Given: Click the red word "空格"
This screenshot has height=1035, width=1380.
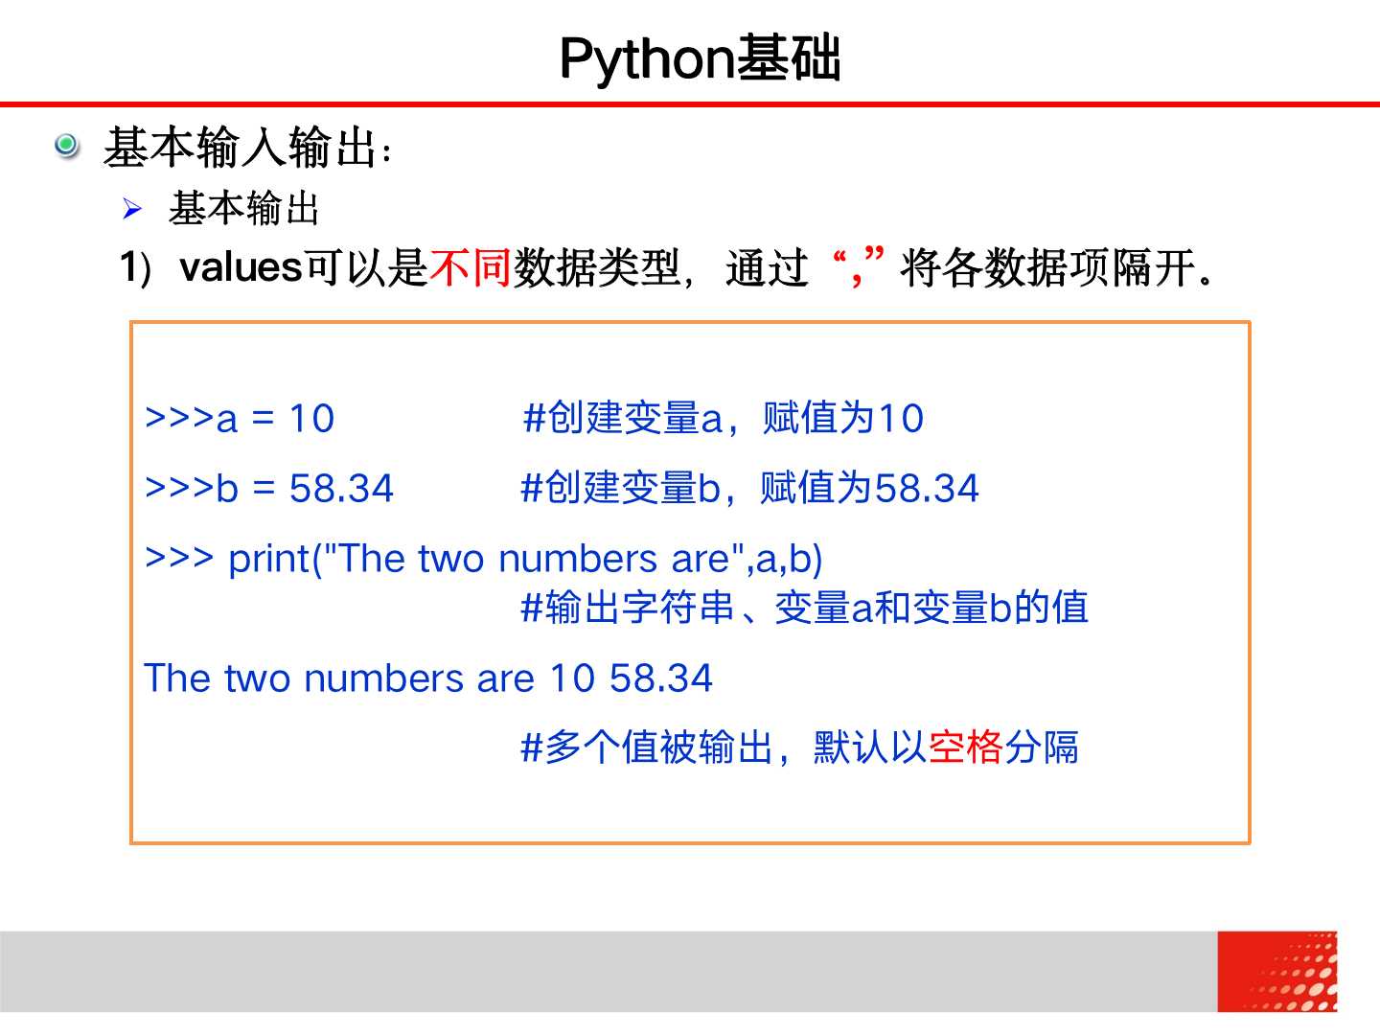Looking at the screenshot, I should (x=965, y=747).
